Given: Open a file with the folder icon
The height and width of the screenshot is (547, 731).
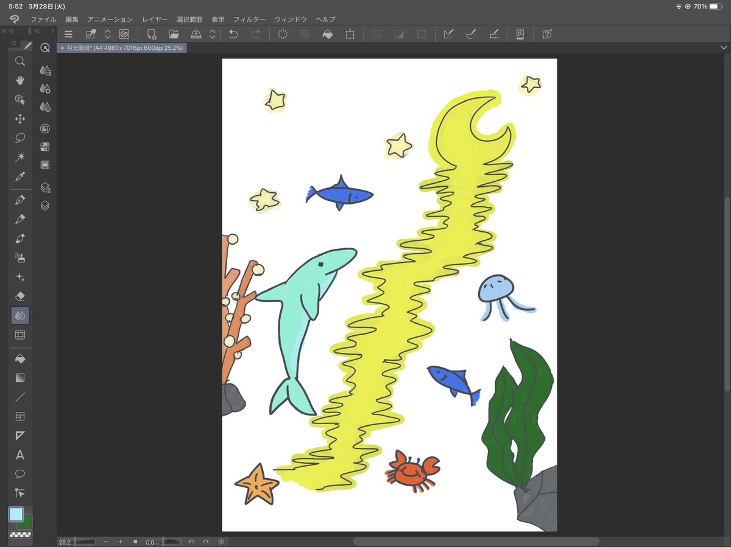Looking at the screenshot, I should pos(174,34).
